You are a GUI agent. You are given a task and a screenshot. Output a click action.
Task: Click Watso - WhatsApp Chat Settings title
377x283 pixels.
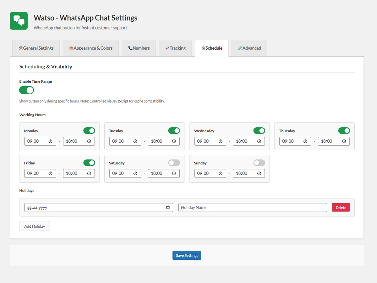[x=85, y=18]
